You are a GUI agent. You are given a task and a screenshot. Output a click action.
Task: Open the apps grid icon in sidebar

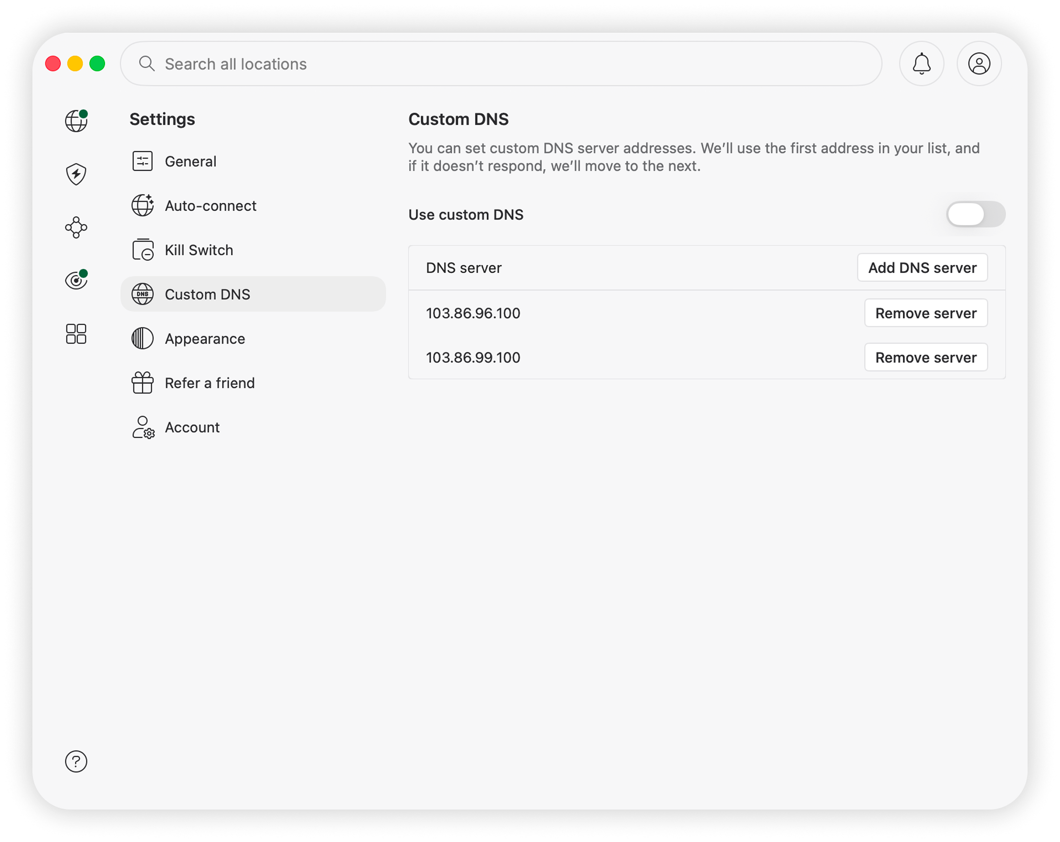pyautogui.click(x=76, y=334)
